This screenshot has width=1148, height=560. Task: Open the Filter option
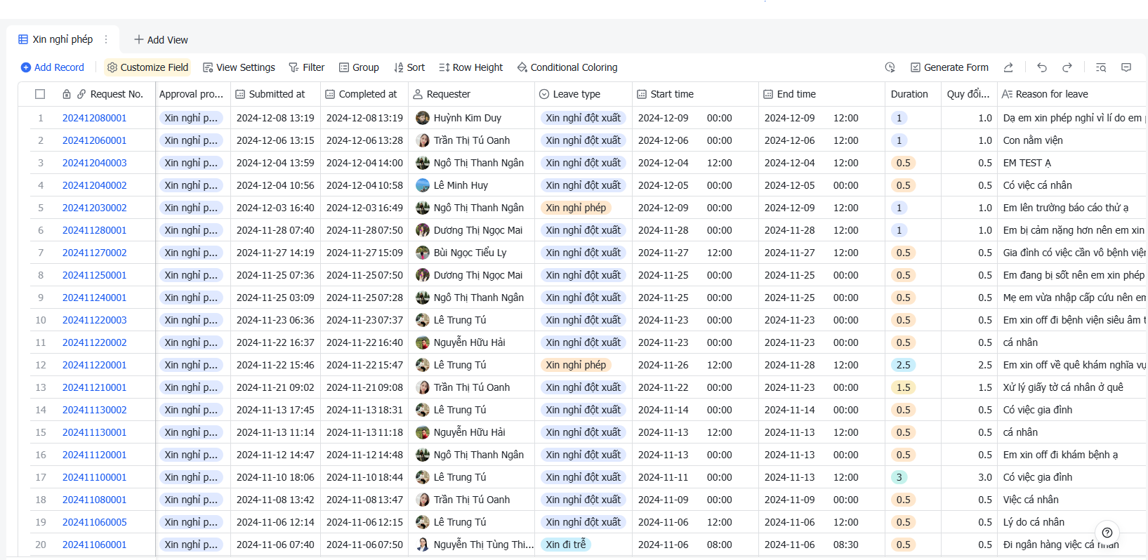pos(307,67)
